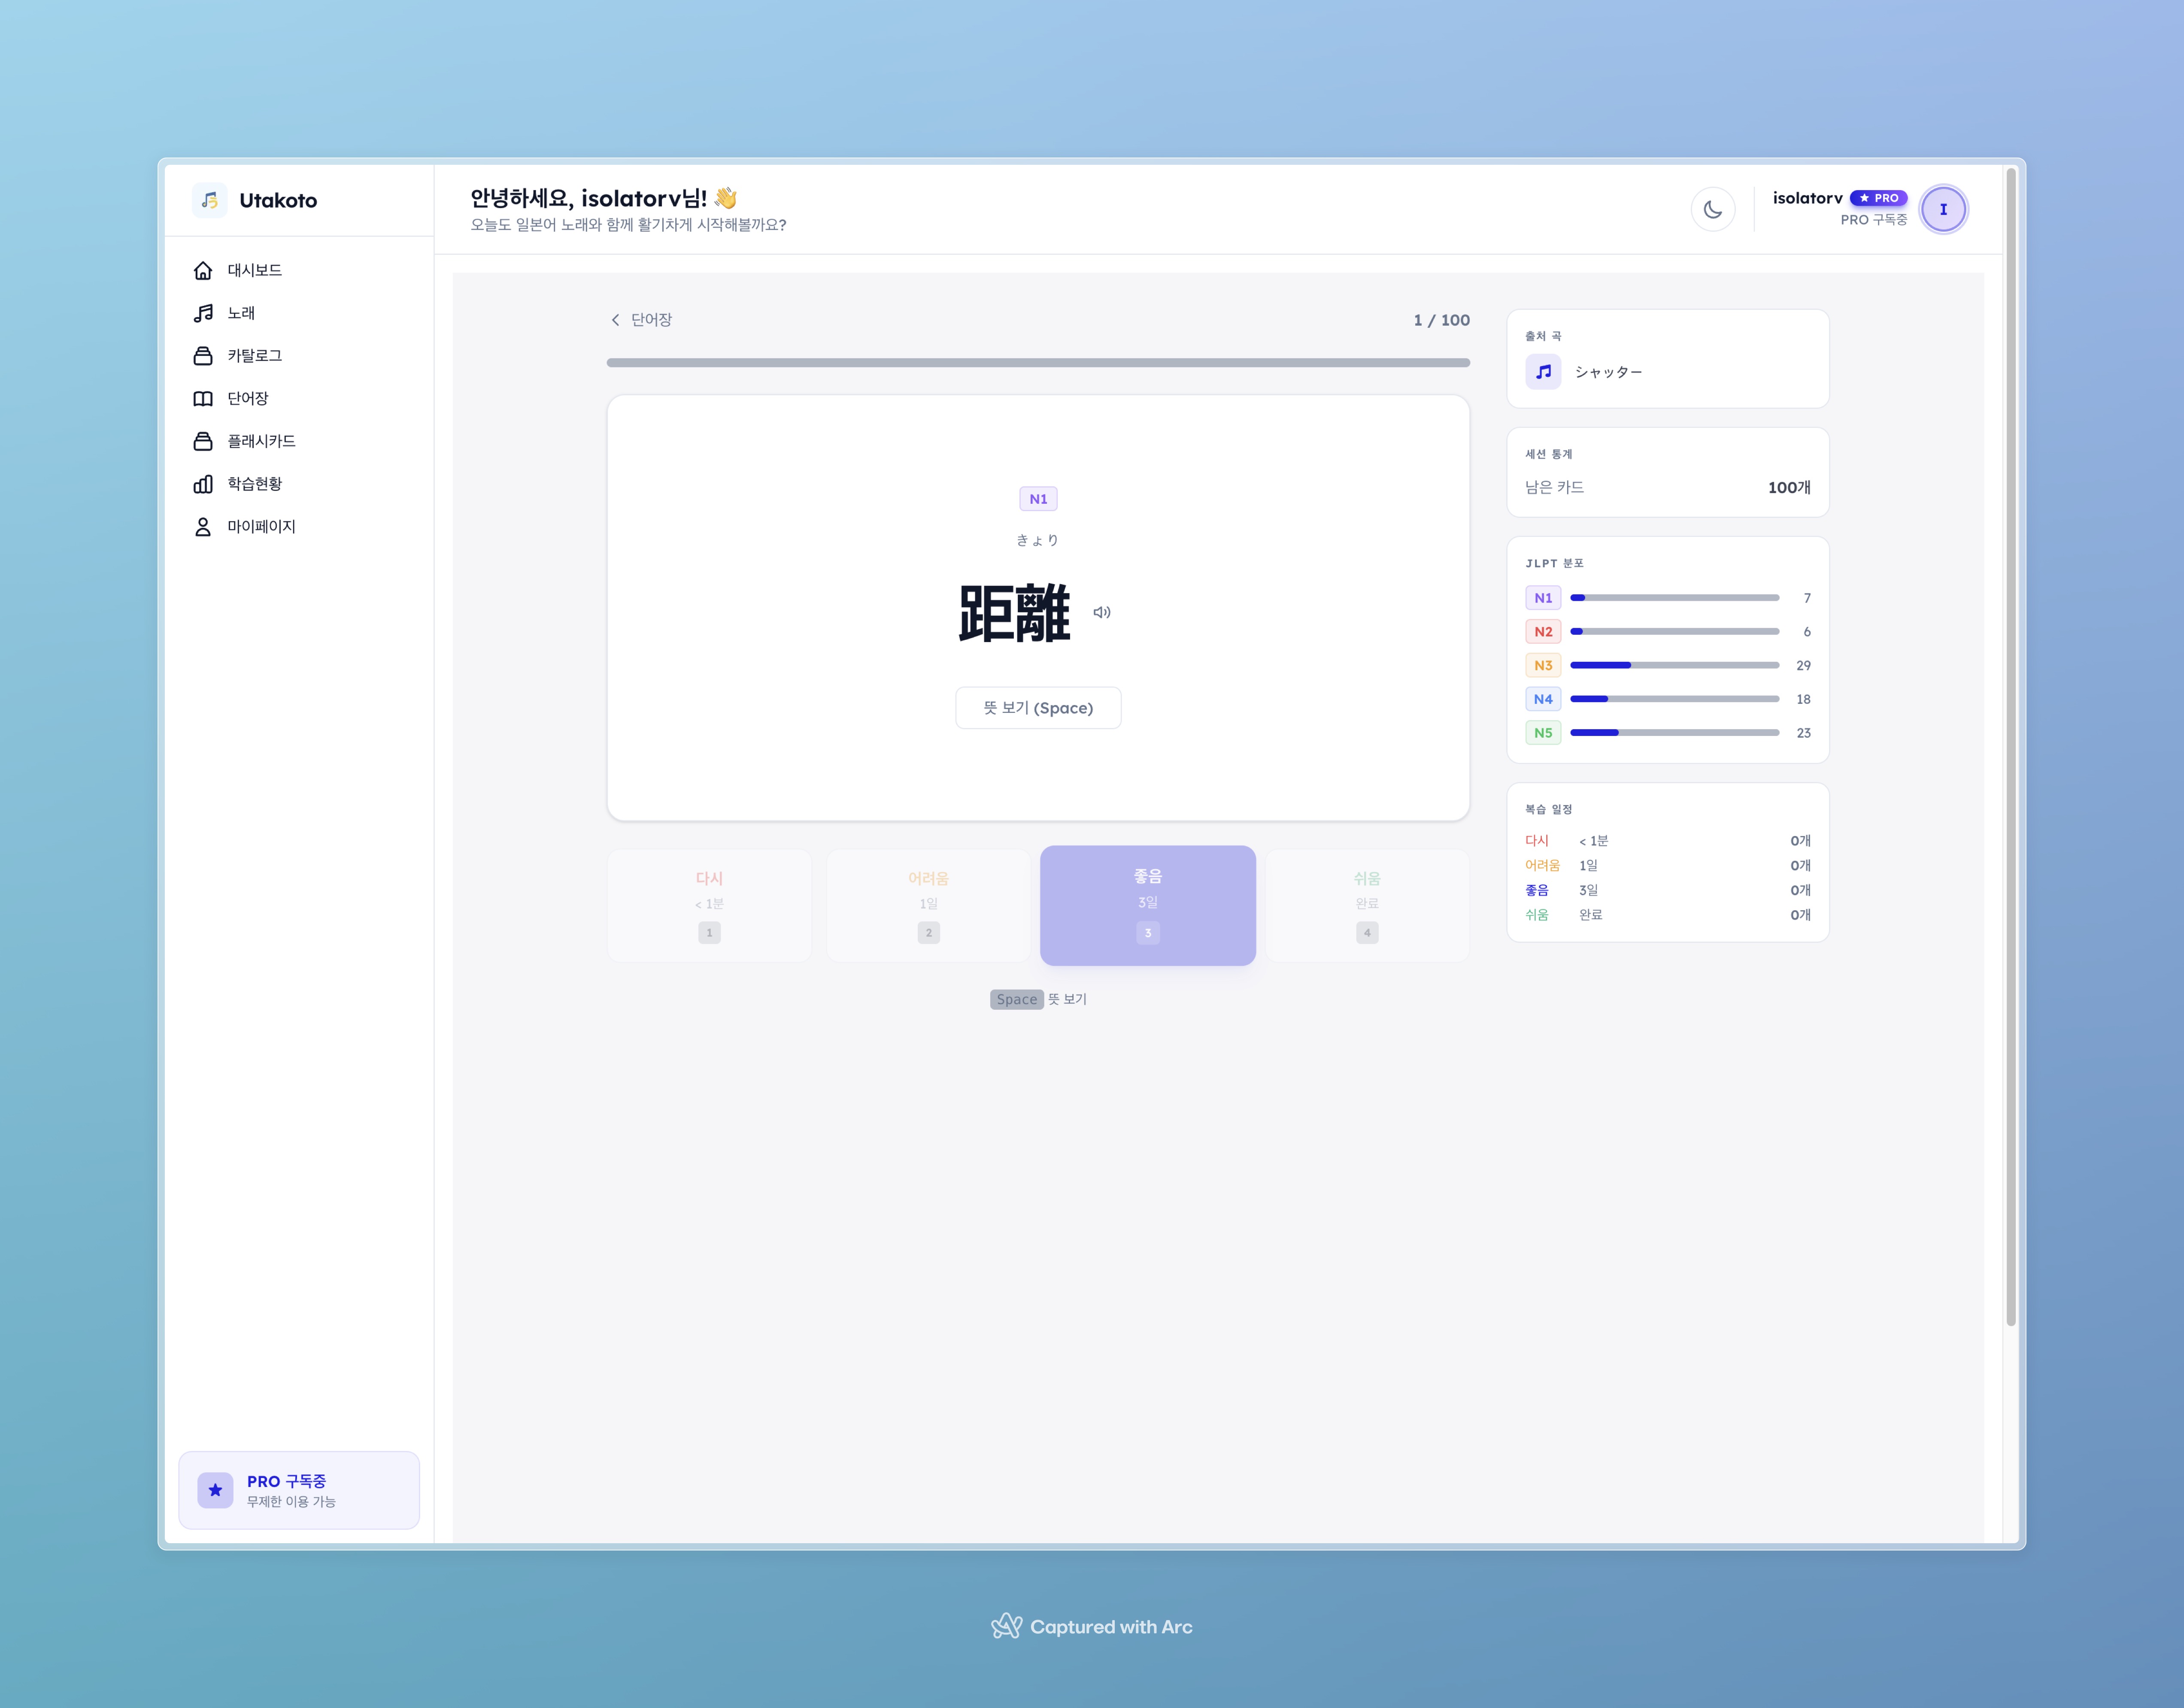
Task: Rate the card as 다시
Action: (709, 905)
